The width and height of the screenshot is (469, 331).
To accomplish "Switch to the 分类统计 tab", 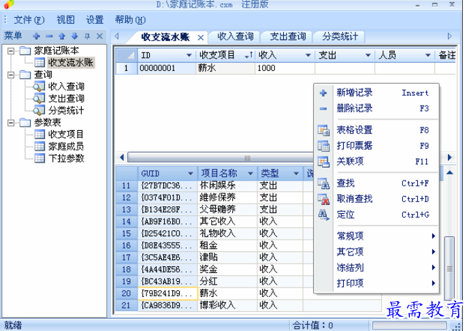I will pos(340,37).
